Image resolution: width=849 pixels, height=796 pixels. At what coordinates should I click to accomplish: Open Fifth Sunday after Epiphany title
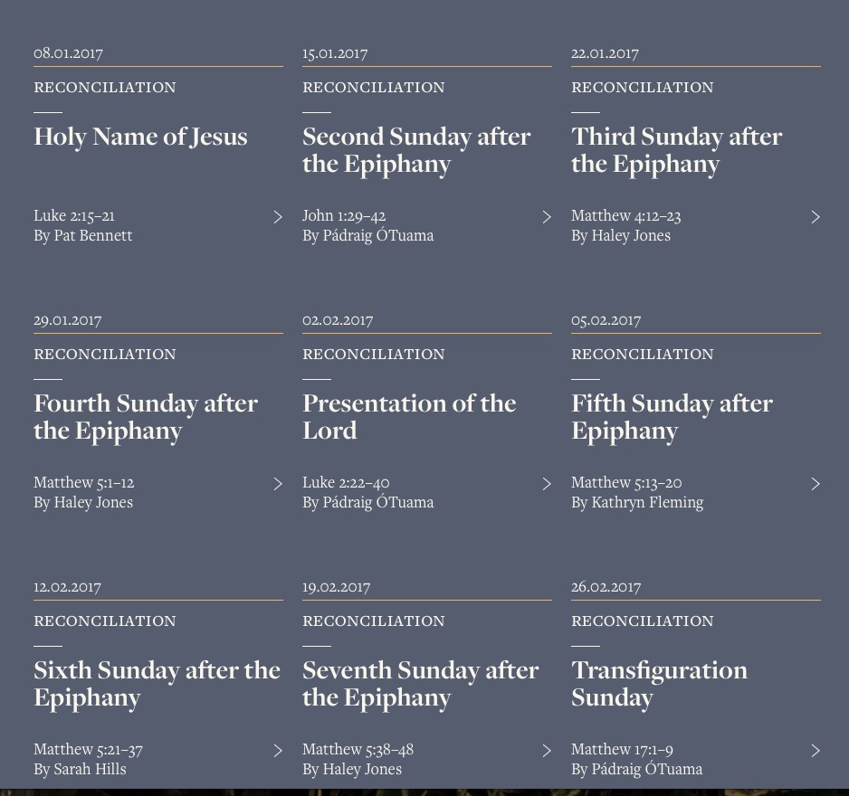[672, 416]
